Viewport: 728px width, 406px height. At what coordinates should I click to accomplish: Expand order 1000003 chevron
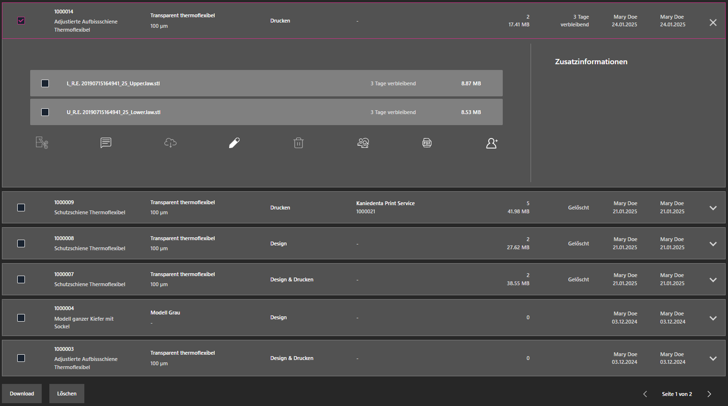tap(713, 359)
